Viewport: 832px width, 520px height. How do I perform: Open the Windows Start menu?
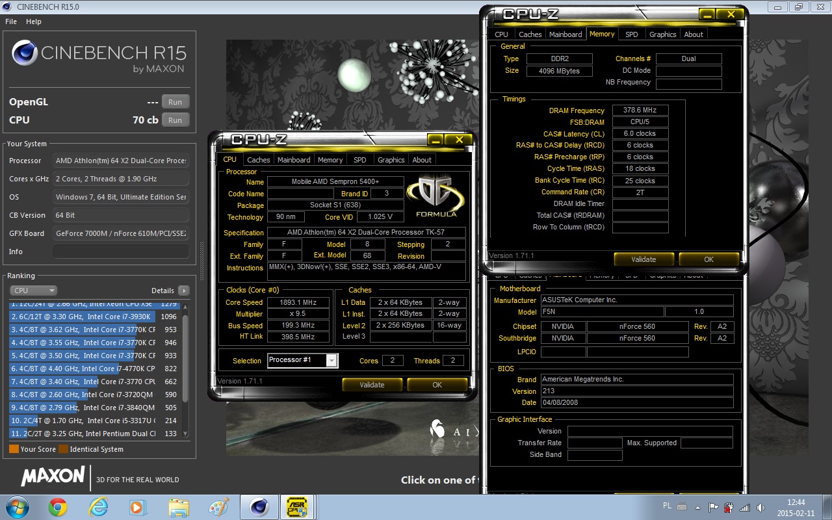pyautogui.click(x=16, y=507)
